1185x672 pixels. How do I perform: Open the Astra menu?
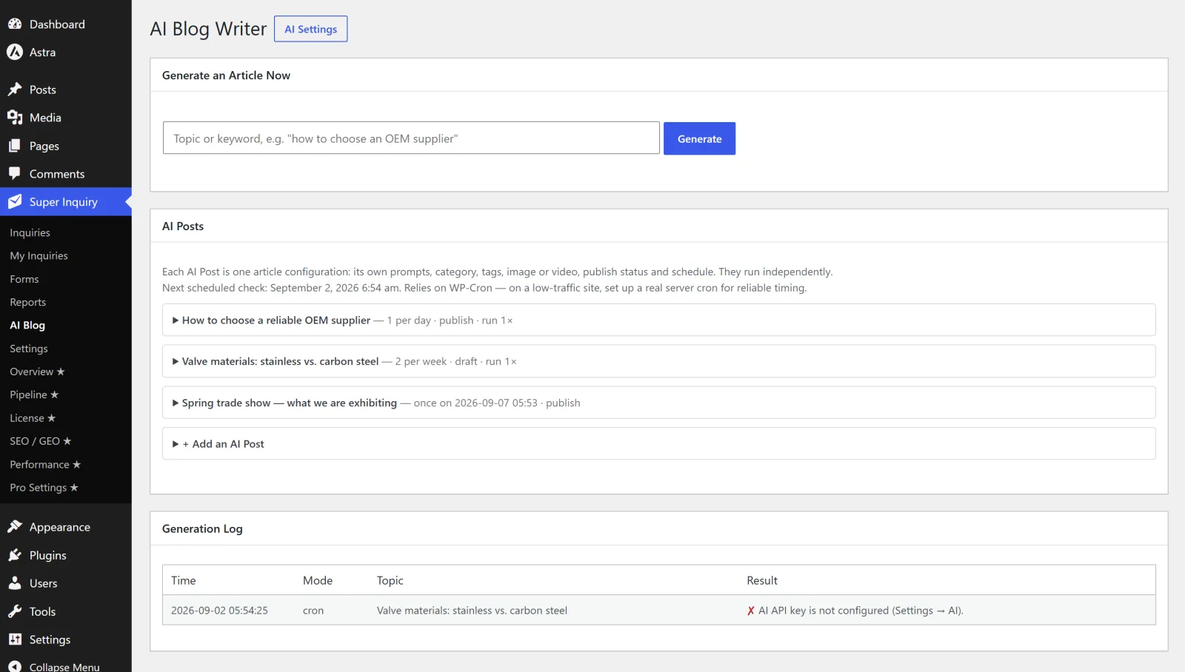tap(66, 53)
